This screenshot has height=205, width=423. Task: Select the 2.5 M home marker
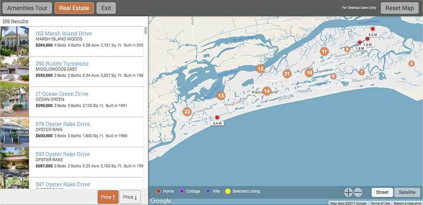(372, 29)
